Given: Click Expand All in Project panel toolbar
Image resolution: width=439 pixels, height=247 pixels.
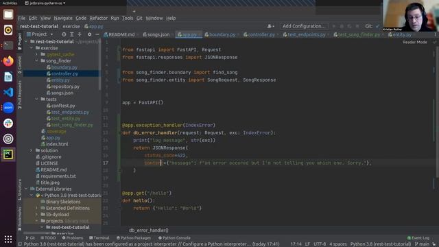Looking at the screenshot, I should coord(71,34).
